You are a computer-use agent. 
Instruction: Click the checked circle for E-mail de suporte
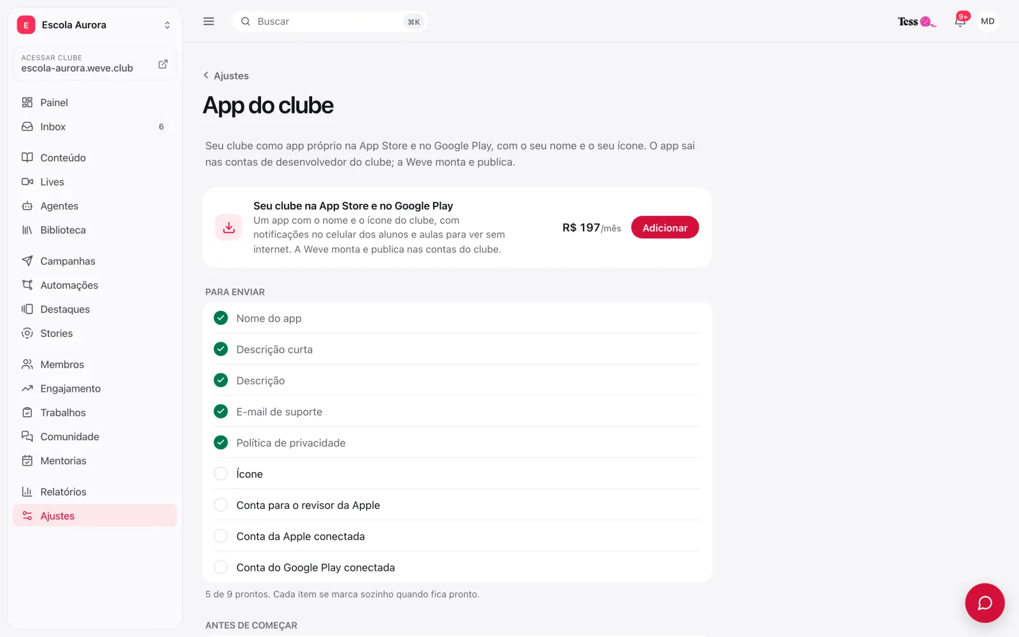(221, 412)
